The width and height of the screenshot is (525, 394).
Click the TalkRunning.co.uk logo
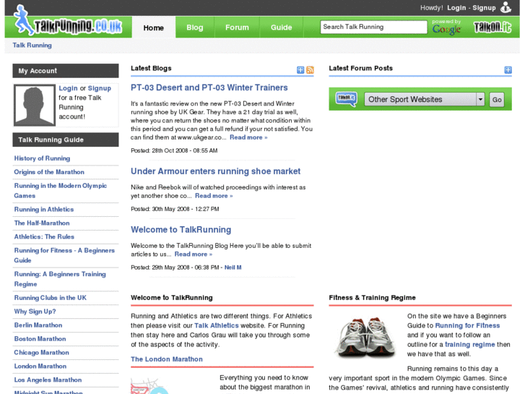(x=69, y=21)
